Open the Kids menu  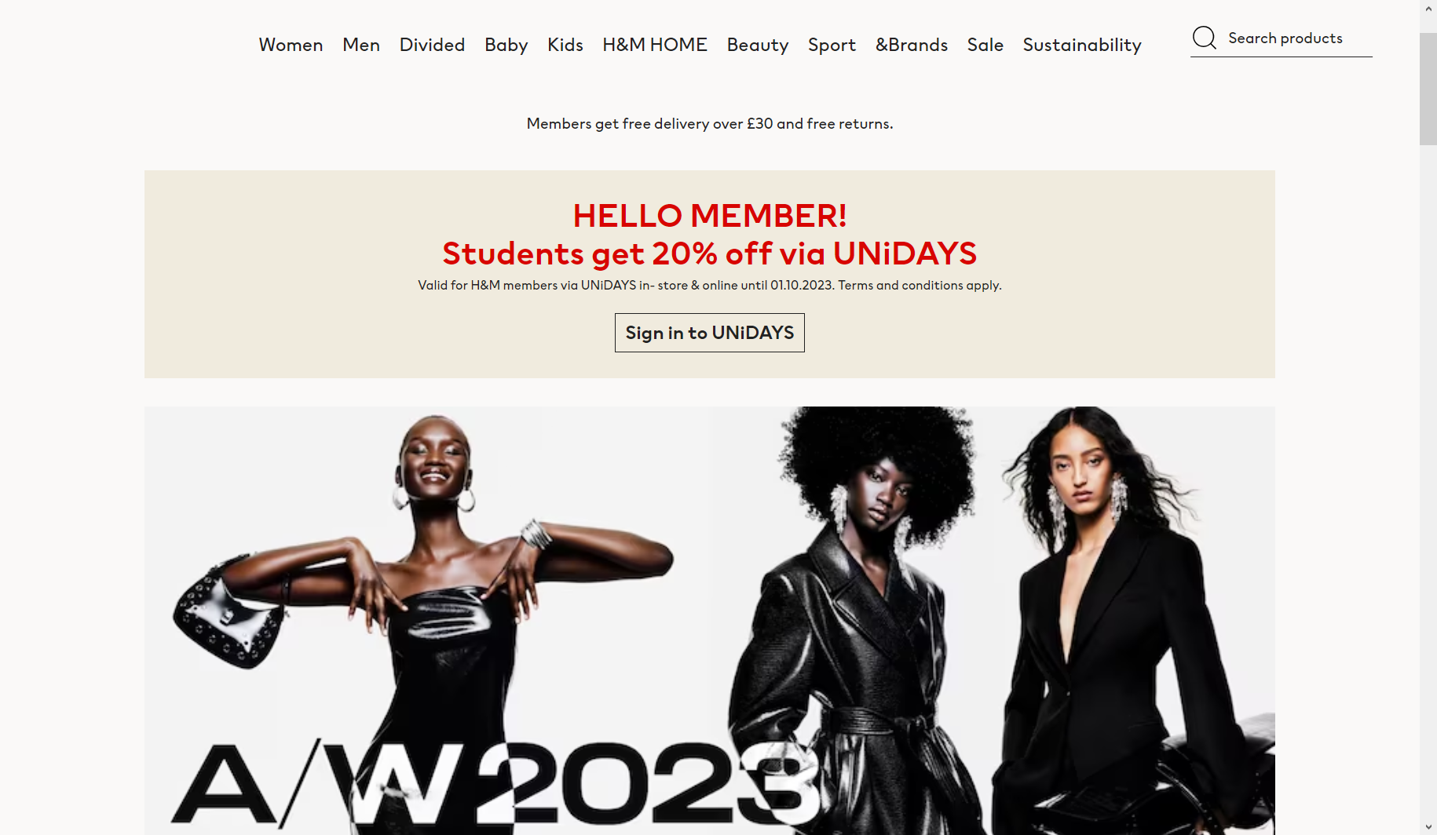click(565, 45)
